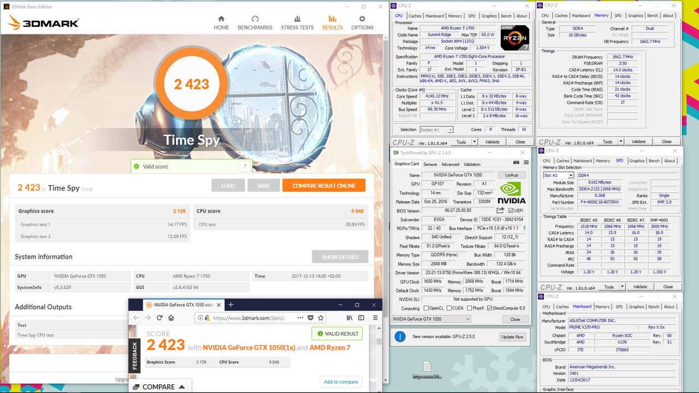Image resolution: width=699 pixels, height=393 pixels.
Task: Take GPU-Z screenshot with camera icon
Action: tap(516, 163)
